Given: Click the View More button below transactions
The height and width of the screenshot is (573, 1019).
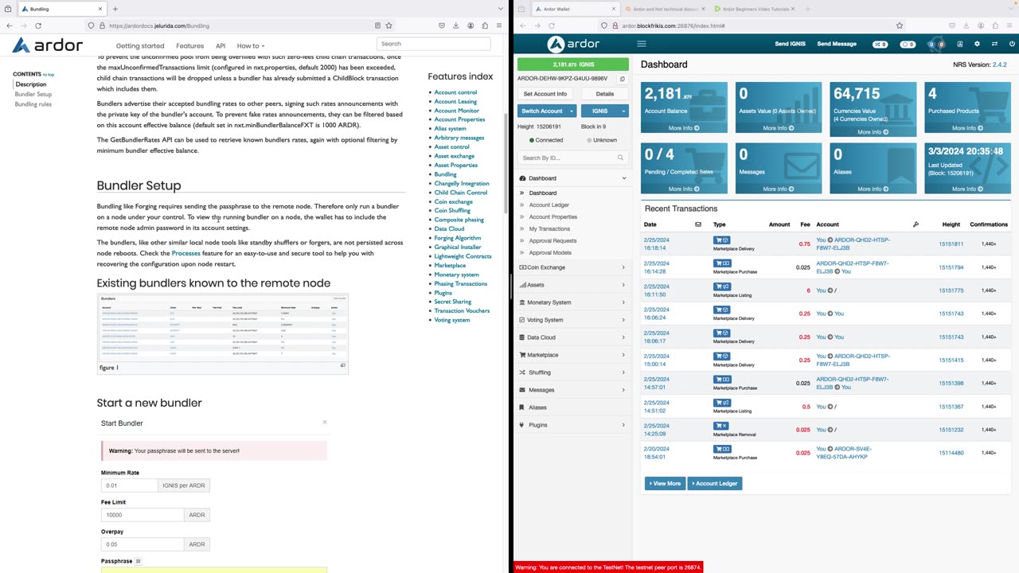Looking at the screenshot, I should (x=665, y=483).
